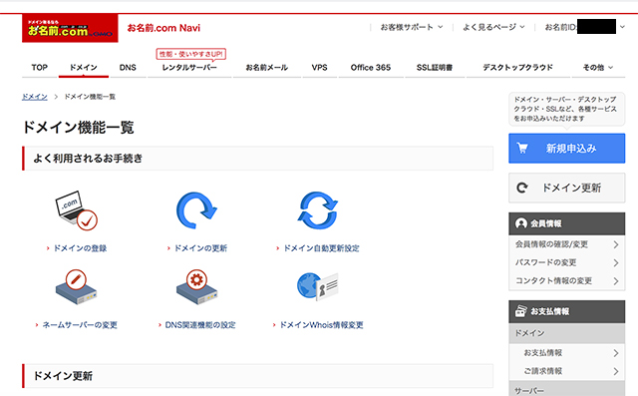Open the SSL証明書 tab
This screenshot has width=638, height=396.
click(x=435, y=68)
